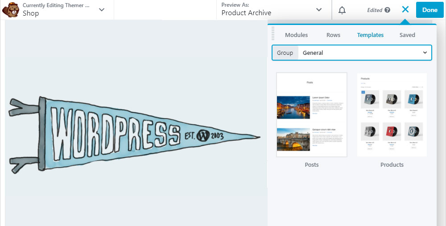Open the Saved tab

(x=407, y=35)
